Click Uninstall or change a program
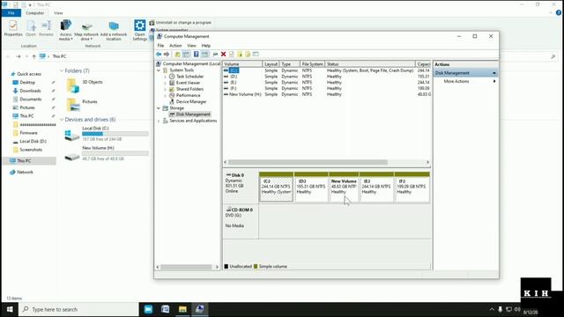This screenshot has height=317, width=564. (180, 23)
